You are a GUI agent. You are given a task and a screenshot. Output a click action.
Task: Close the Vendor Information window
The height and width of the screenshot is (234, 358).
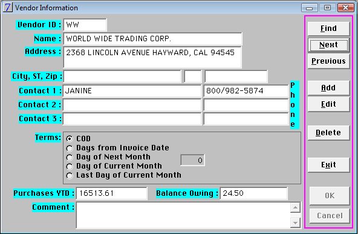346,8
